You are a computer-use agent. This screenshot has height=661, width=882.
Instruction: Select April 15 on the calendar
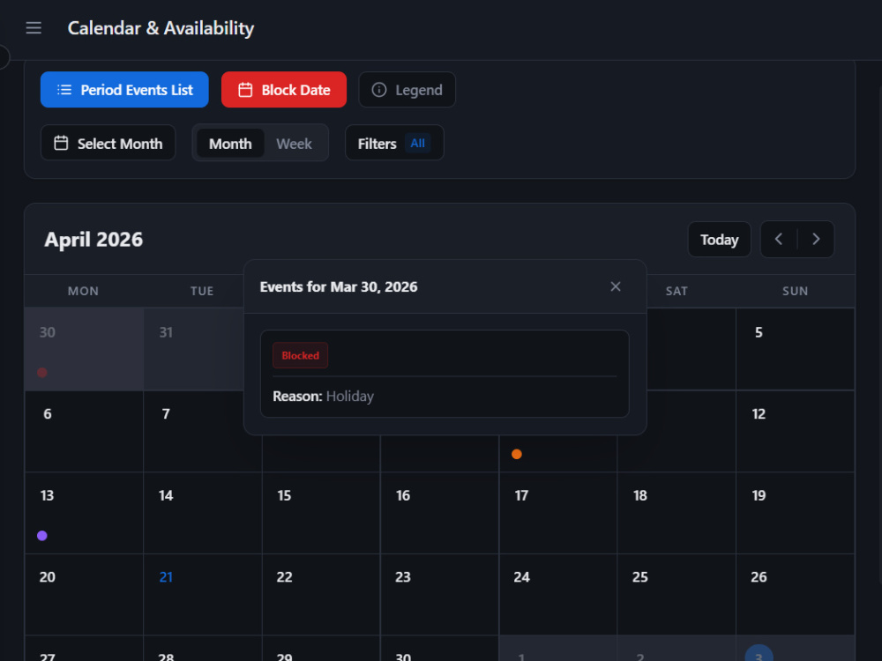(321, 513)
